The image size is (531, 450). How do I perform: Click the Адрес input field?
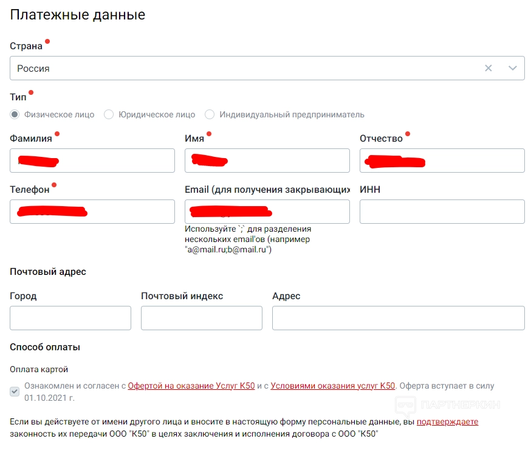pos(398,318)
